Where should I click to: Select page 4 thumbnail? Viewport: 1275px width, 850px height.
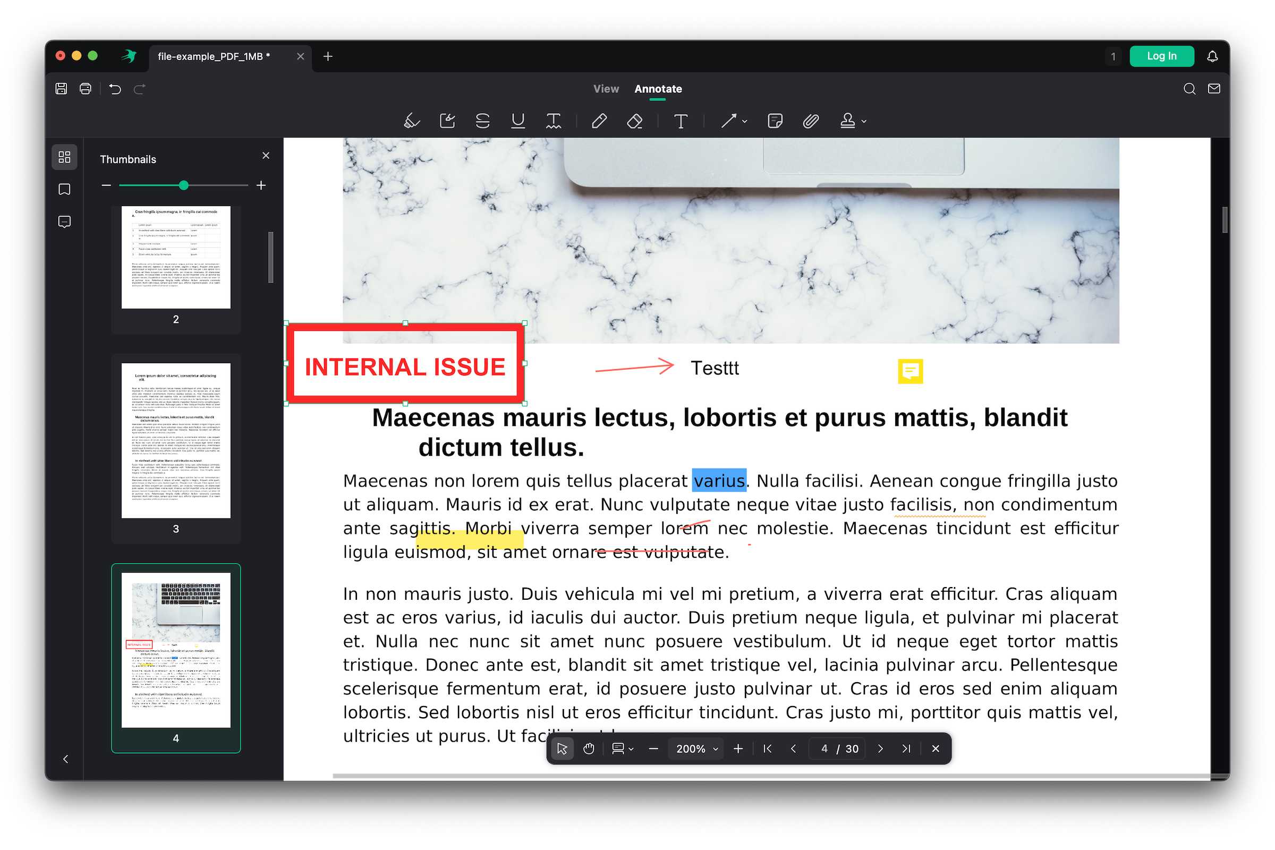click(176, 650)
